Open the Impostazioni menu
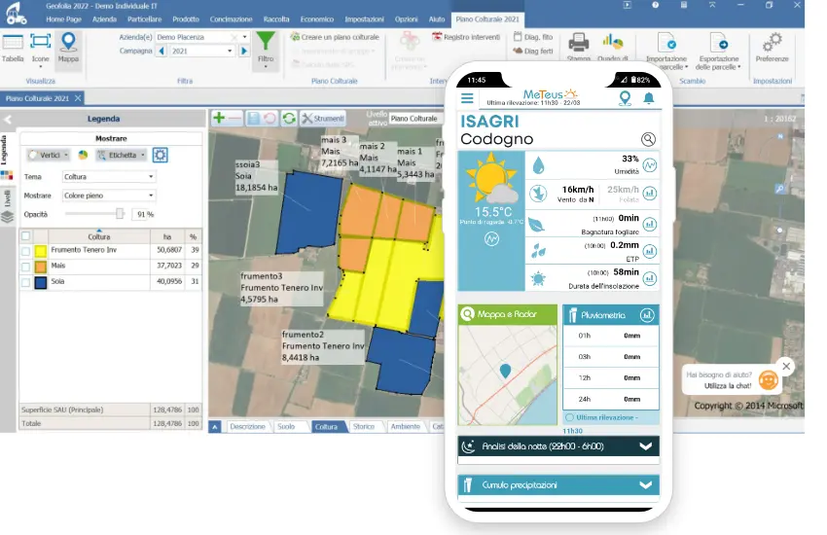The image size is (827, 535). point(365,19)
